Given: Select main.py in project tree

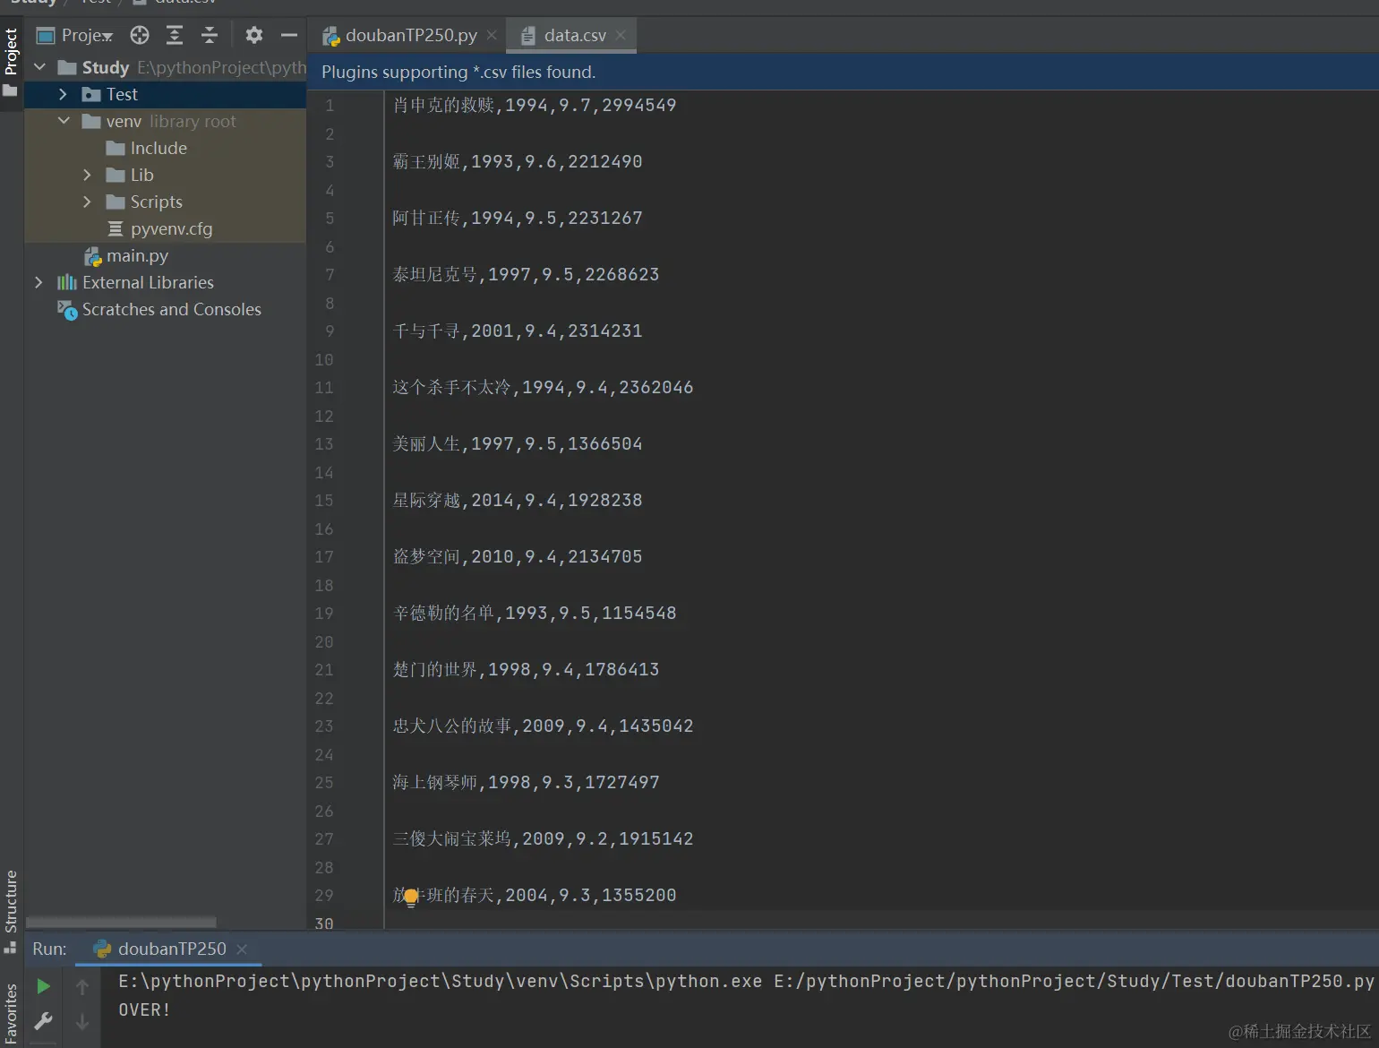Looking at the screenshot, I should 126,255.
